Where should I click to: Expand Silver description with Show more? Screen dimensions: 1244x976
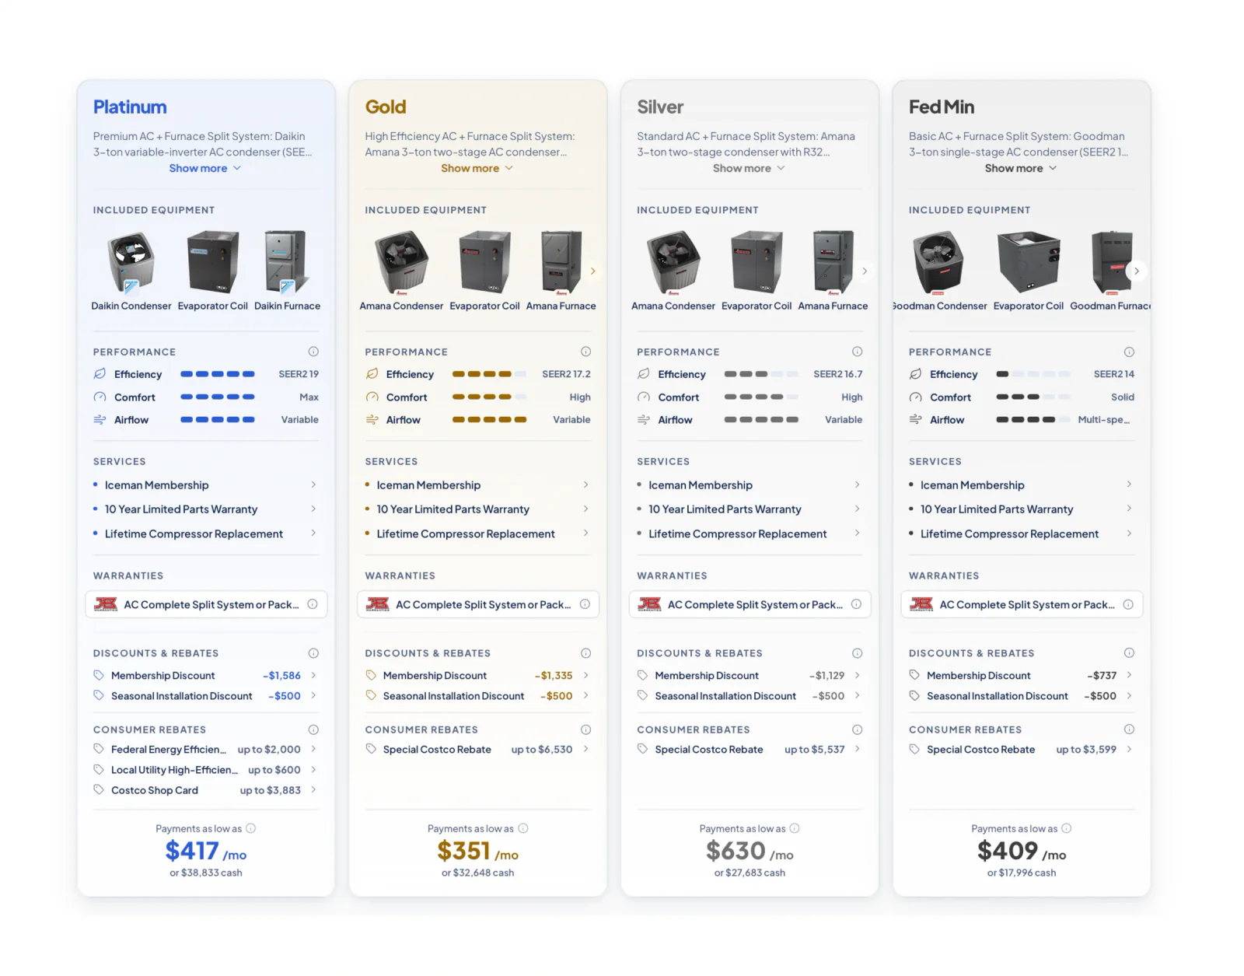click(750, 168)
